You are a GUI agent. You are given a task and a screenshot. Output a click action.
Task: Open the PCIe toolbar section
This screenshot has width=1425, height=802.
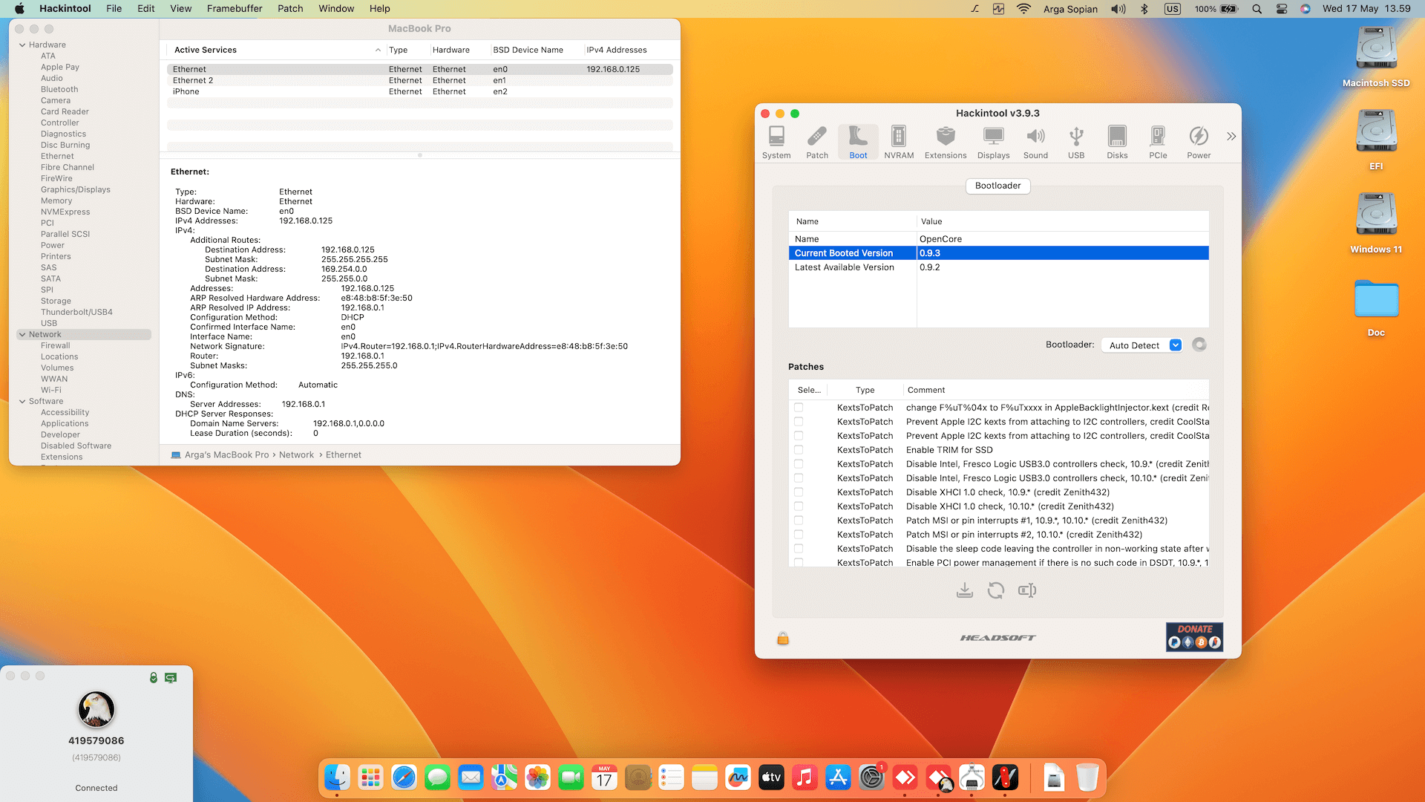click(x=1157, y=142)
